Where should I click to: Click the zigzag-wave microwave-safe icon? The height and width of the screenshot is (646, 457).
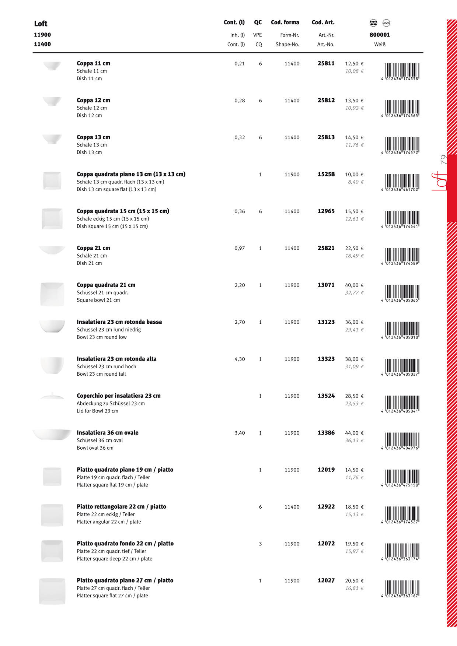point(386,23)
